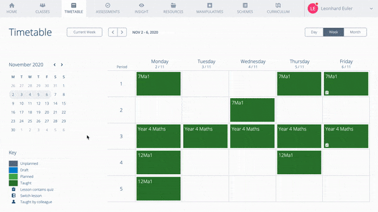
Task: Open Monday period 1 7Ma1 lesson
Action: [x=158, y=84]
